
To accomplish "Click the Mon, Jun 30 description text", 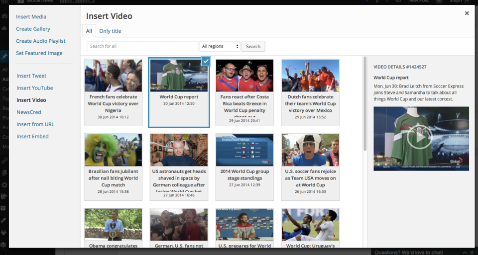I will point(419,92).
